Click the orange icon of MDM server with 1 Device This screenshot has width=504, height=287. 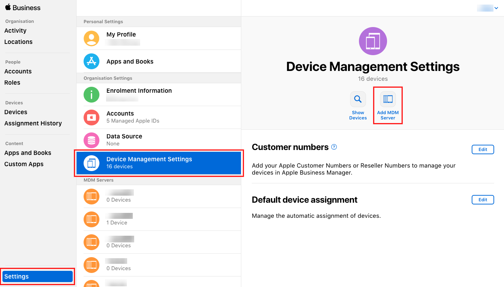pos(91,219)
